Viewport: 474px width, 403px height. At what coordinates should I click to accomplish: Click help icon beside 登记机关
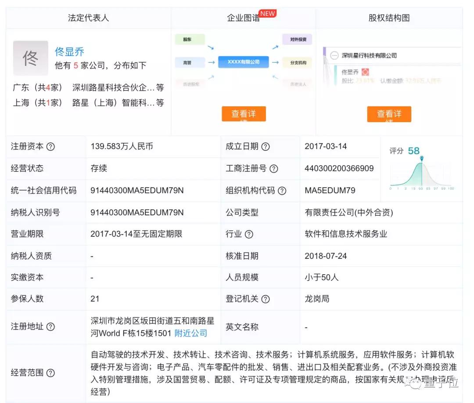pyautogui.click(x=266, y=299)
